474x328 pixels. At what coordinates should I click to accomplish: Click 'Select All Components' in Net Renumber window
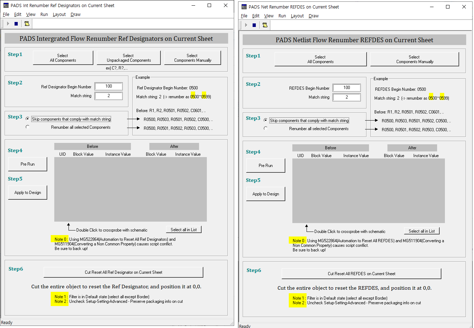point(320,59)
